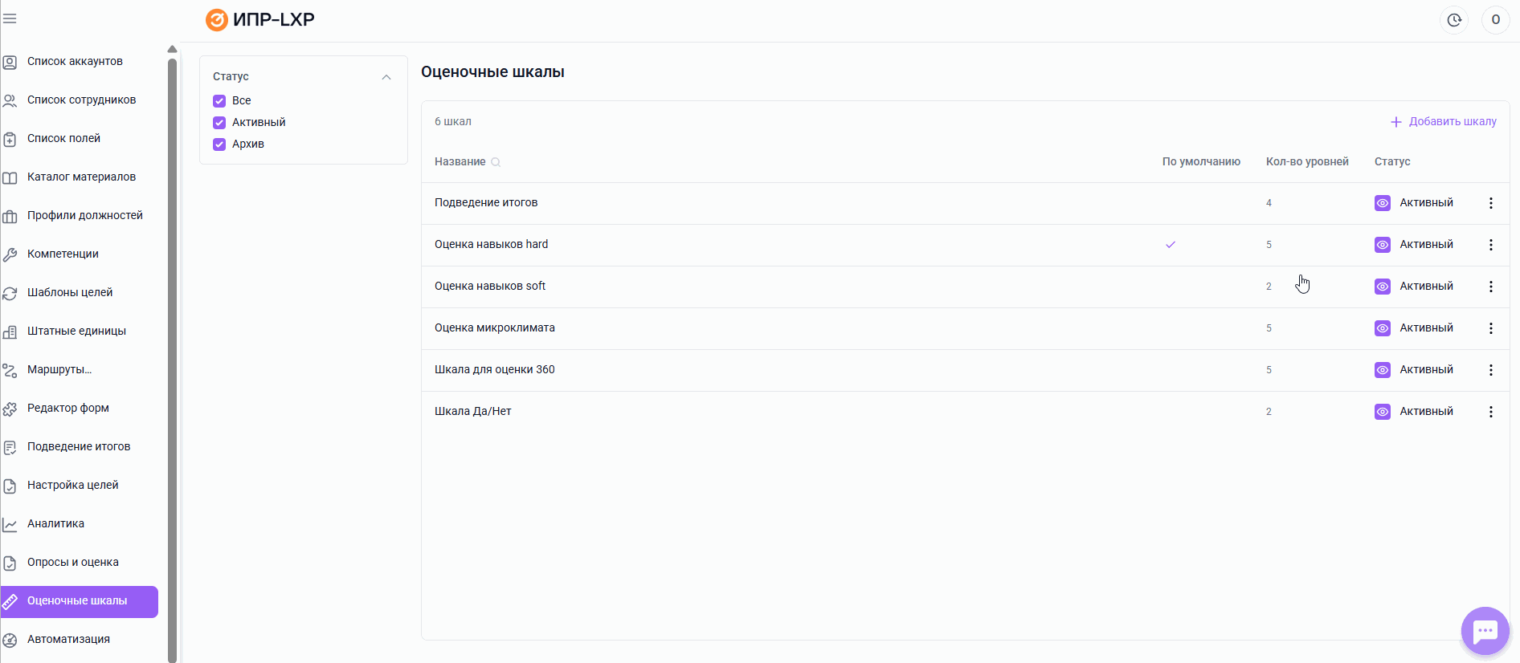
Task: Open the chat support bubble
Action: 1485,631
